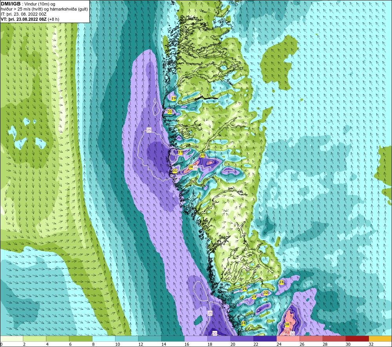Click the legend scale number 24
The image size is (392, 347).
click(279, 345)
